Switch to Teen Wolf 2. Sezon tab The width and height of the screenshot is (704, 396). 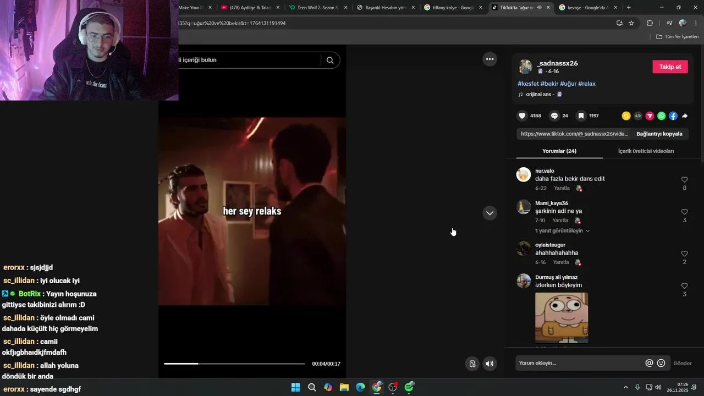pos(319,8)
